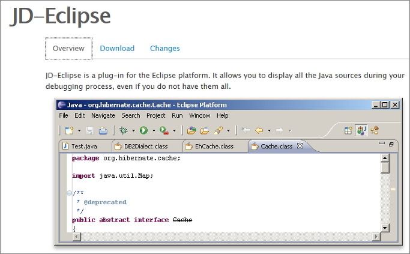Click the Debug bug icon

[123, 130]
